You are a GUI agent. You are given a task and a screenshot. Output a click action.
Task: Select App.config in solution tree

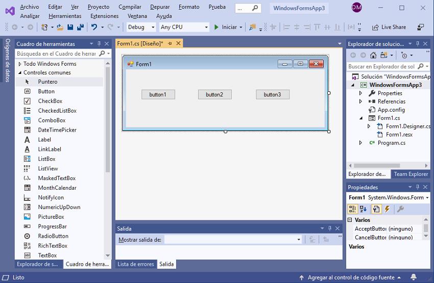tap(391, 110)
